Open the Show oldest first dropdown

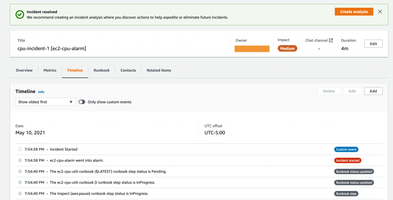pos(45,102)
